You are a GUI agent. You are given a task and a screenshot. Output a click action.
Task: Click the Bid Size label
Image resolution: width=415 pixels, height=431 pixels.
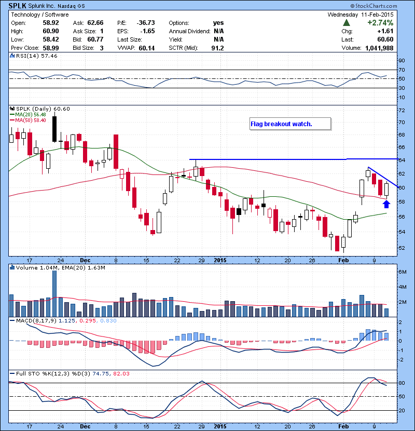[84, 48]
